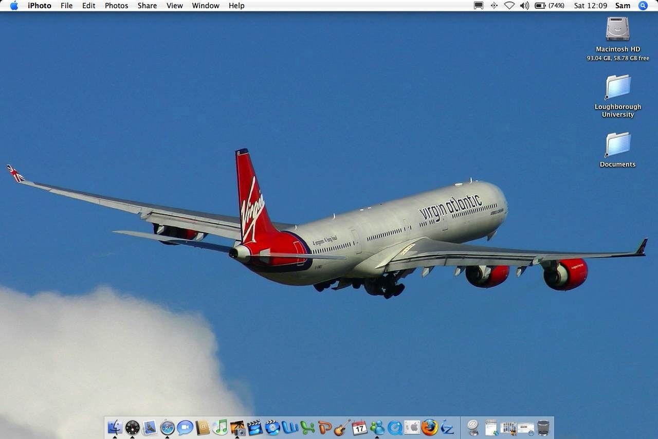Click the battery status icon
The image size is (658, 439).
(550, 6)
